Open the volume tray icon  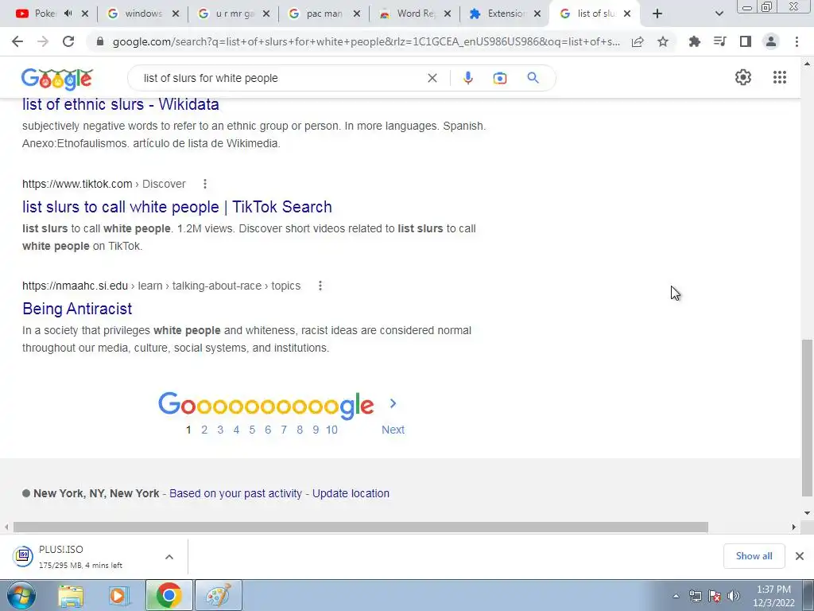click(x=734, y=596)
